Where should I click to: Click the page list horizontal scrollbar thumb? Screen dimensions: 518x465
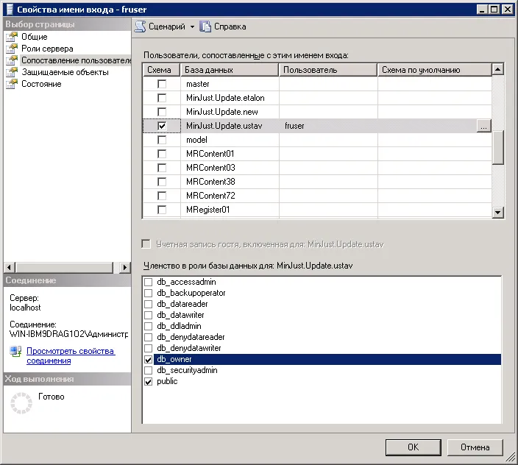pos(65,267)
